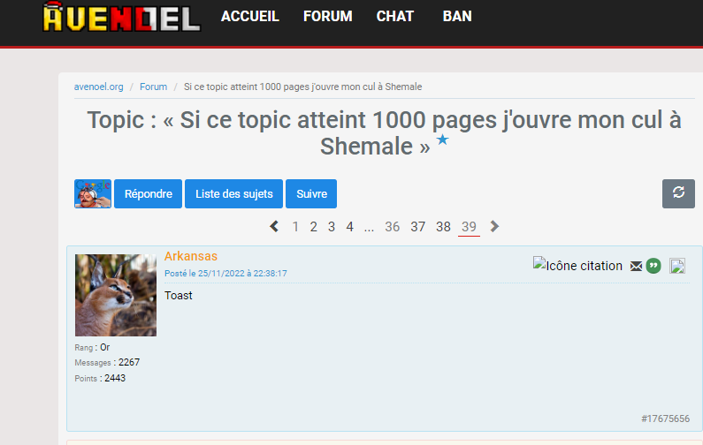
Task: Click the Points : 2443 value
Action: tap(115, 378)
